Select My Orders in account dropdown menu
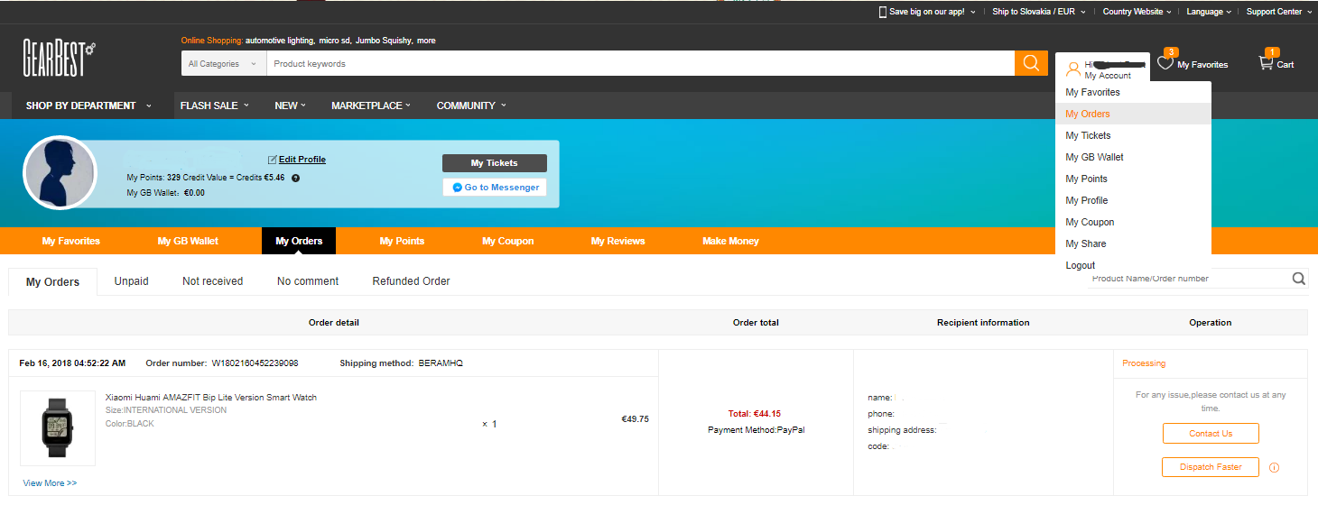The height and width of the screenshot is (505, 1318). 1133,114
